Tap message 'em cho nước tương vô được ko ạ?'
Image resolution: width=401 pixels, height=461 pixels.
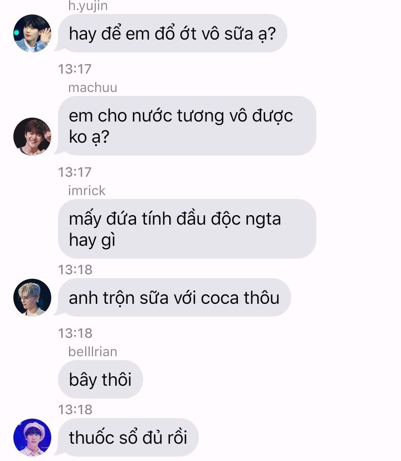(187, 126)
